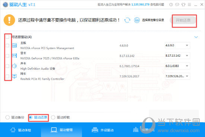Click the High Definition Audio 设备 text
Viewport: 205px width, 137px height.
pos(38,69)
